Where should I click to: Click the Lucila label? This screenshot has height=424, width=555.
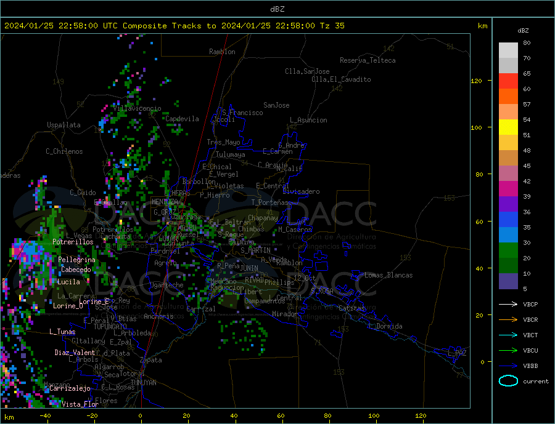[x=68, y=282]
